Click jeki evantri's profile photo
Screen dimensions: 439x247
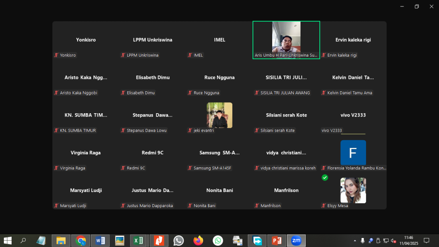tap(219, 115)
